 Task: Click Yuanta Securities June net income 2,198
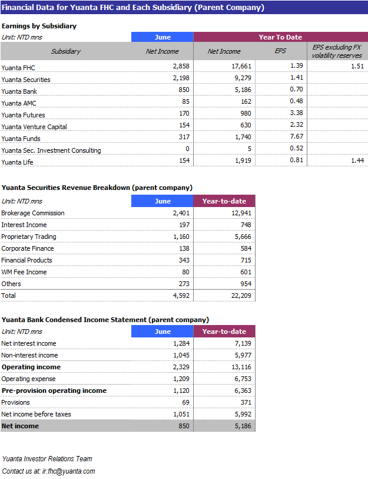(x=181, y=78)
